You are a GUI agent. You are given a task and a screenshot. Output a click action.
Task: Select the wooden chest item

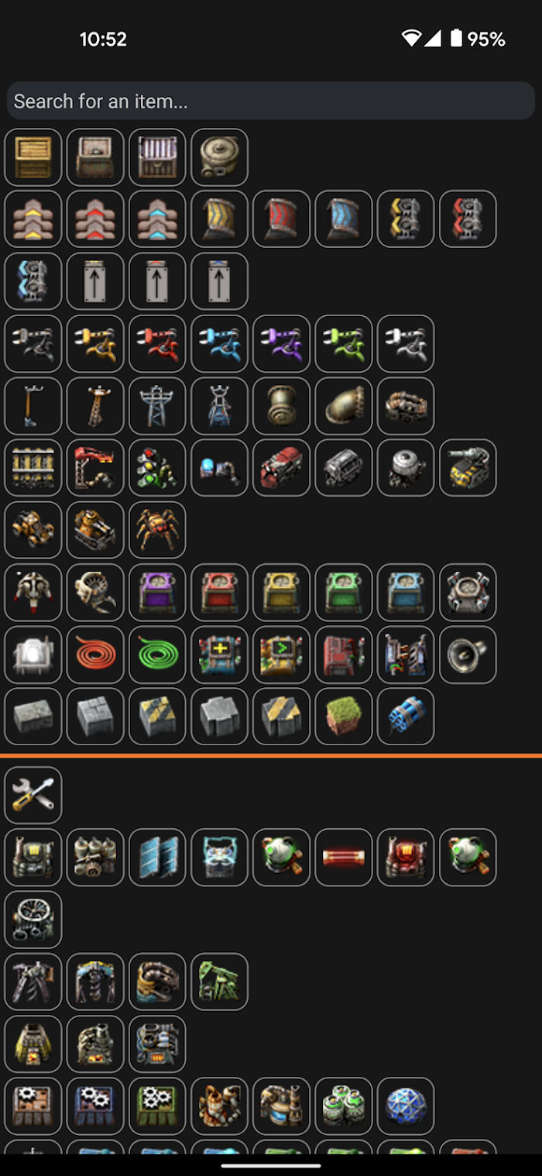click(33, 157)
